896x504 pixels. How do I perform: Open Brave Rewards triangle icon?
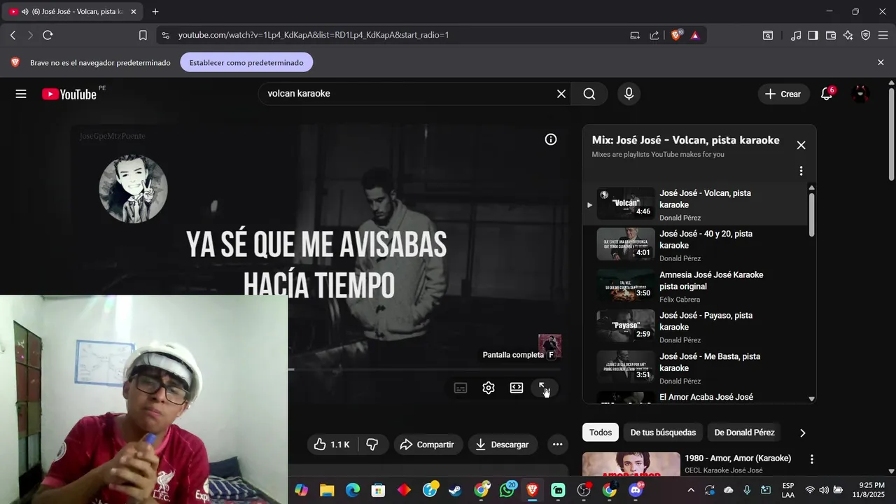pos(695,35)
